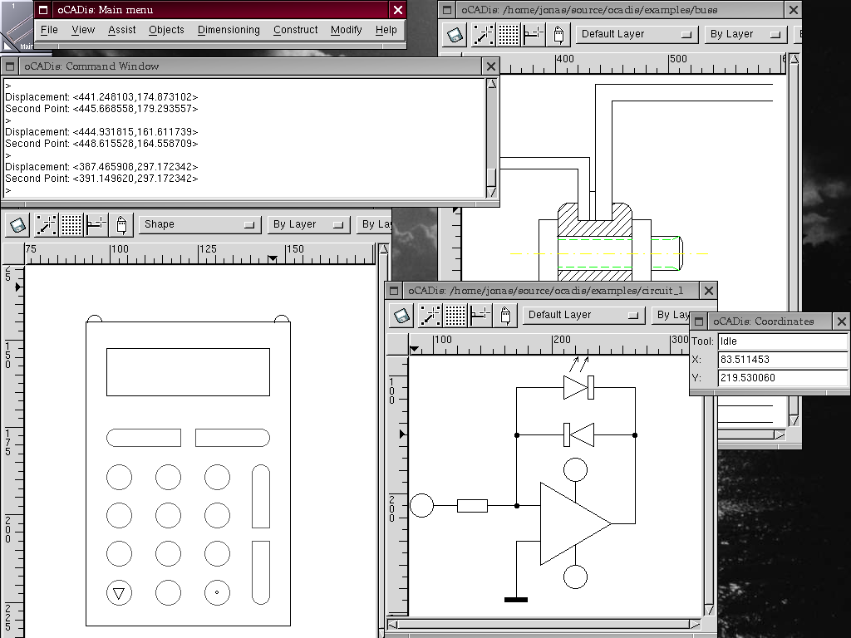
Task: Save the circuit_1 drawing via disk icon
Action: (402, 315)
